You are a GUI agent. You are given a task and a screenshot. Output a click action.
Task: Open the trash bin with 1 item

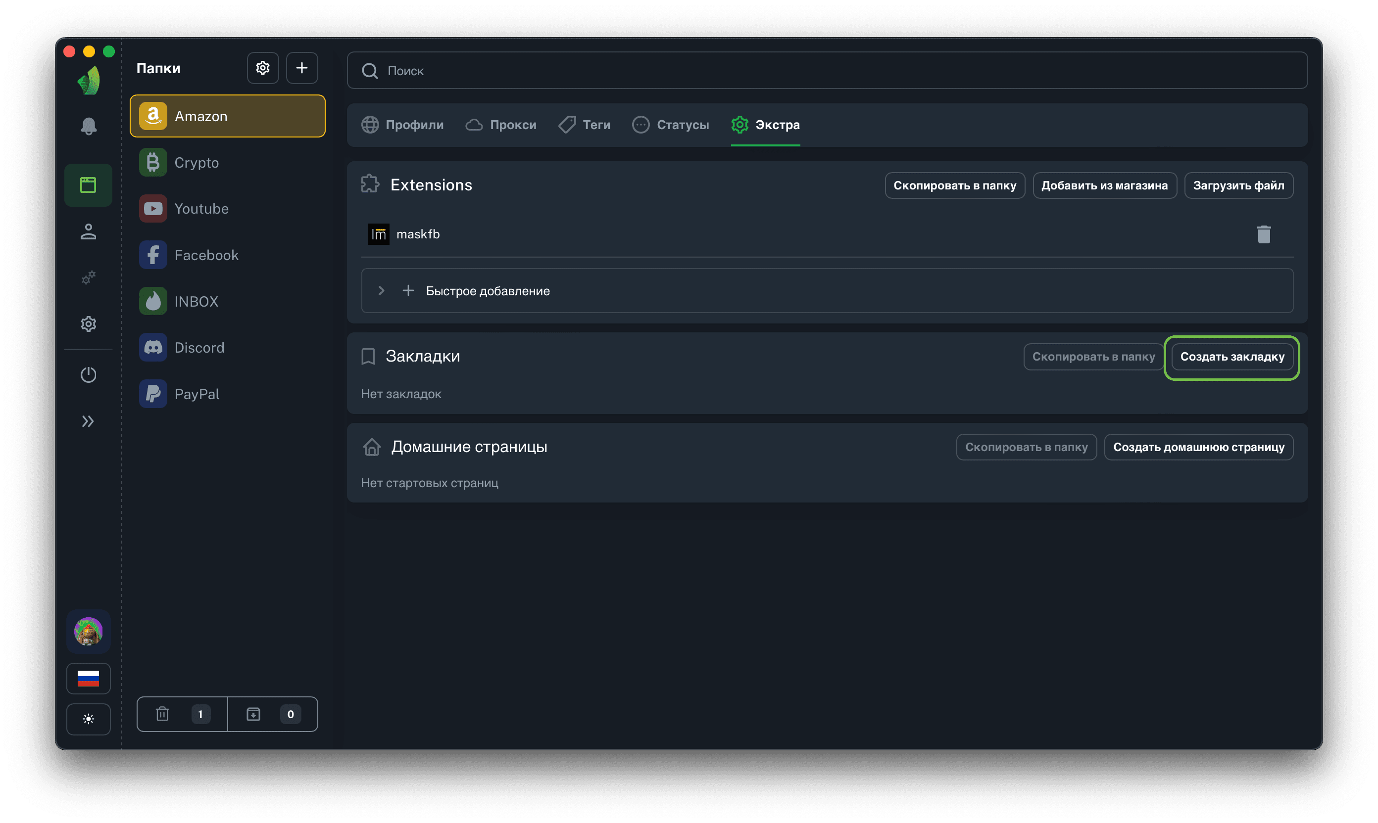pyautogui.click(x=182, y=714)
